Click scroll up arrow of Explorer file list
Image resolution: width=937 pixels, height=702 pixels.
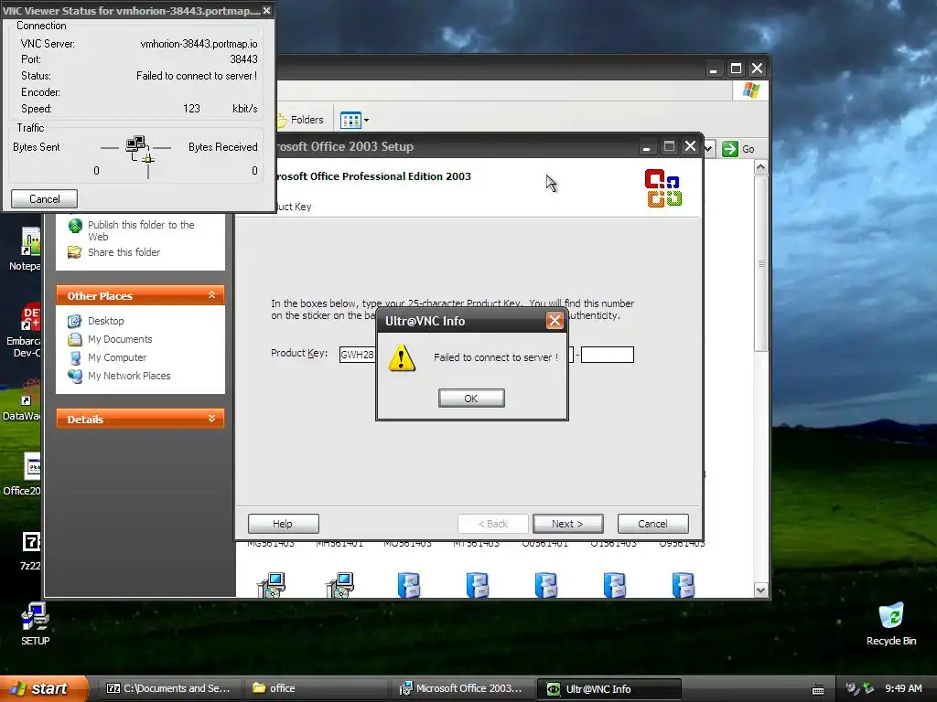(760, 167)
